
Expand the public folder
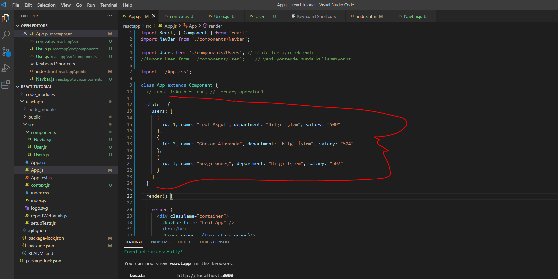point(34,117)
